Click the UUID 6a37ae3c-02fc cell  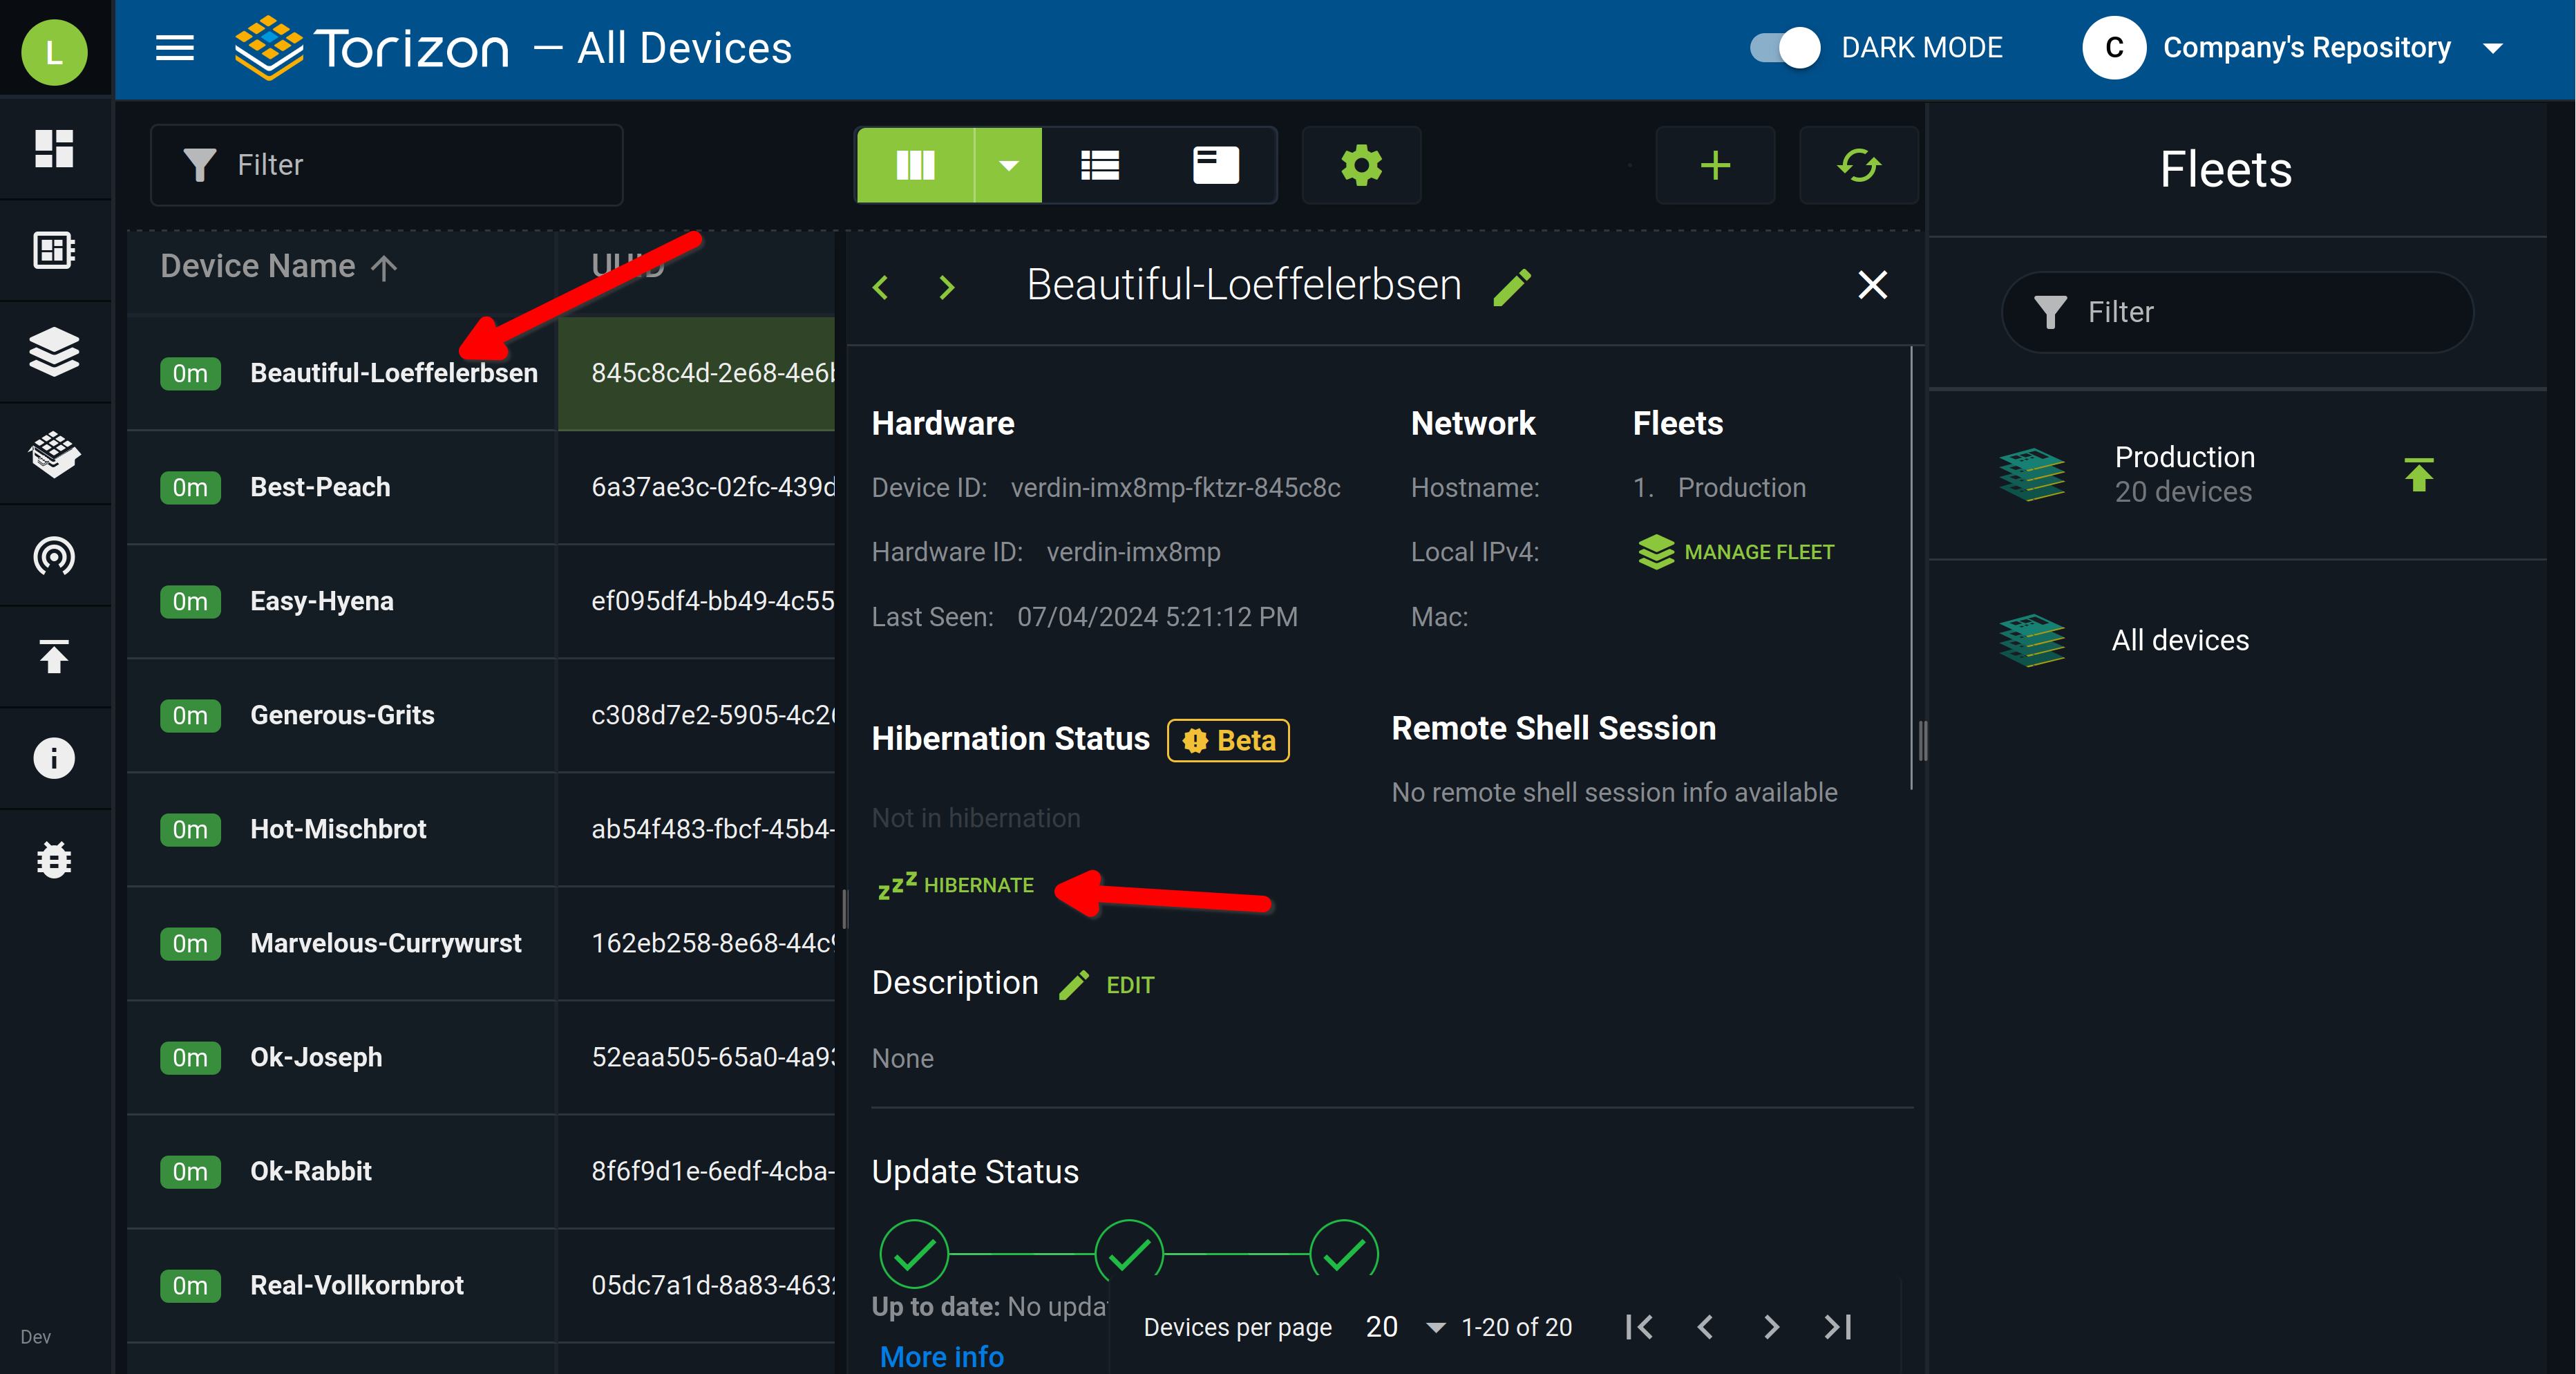pos(696,487)
